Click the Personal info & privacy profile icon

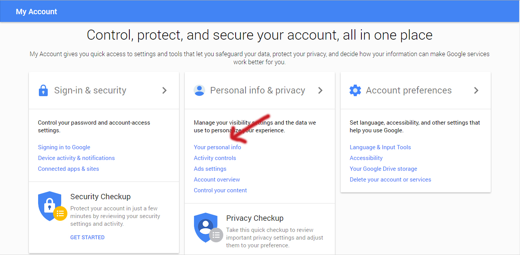click(x=199, y=90)
